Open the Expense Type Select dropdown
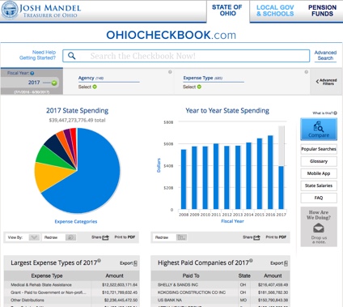 (192, 87)
